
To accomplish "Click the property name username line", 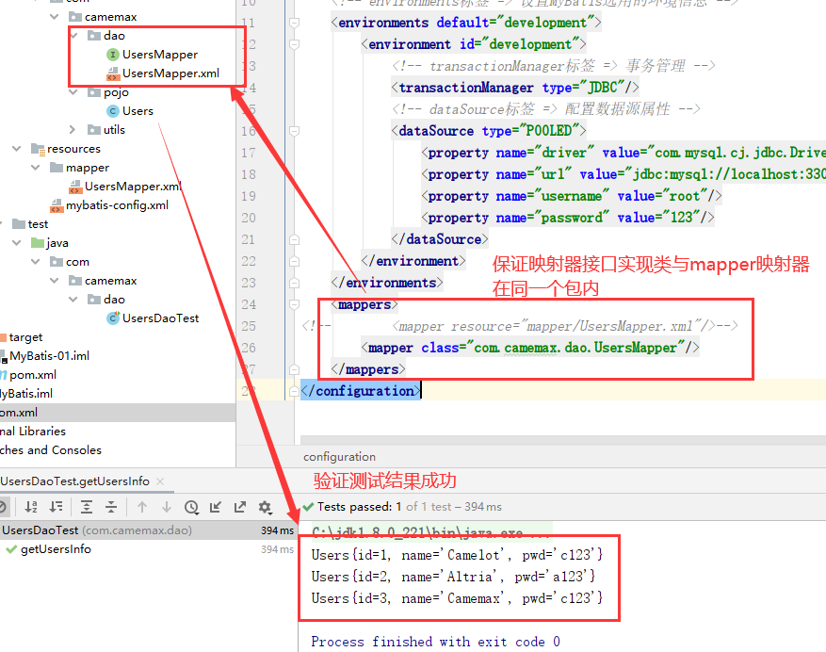I will pos(571,196).
